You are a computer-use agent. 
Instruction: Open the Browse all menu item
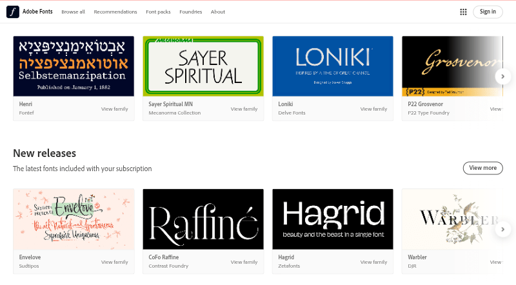[73, 12]
